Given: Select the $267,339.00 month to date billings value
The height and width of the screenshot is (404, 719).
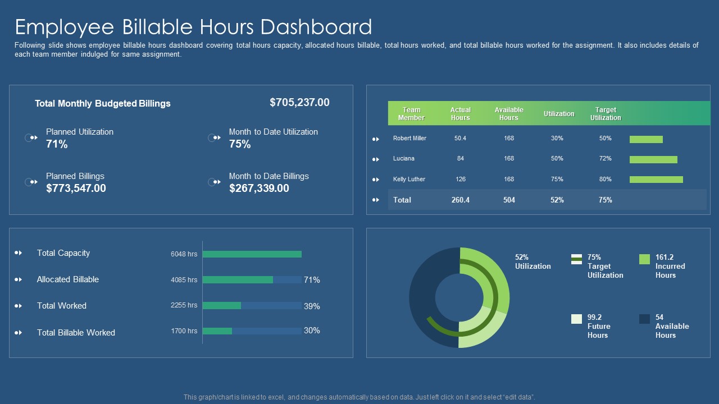Looking at the screenshot, I should click(259, 188).
